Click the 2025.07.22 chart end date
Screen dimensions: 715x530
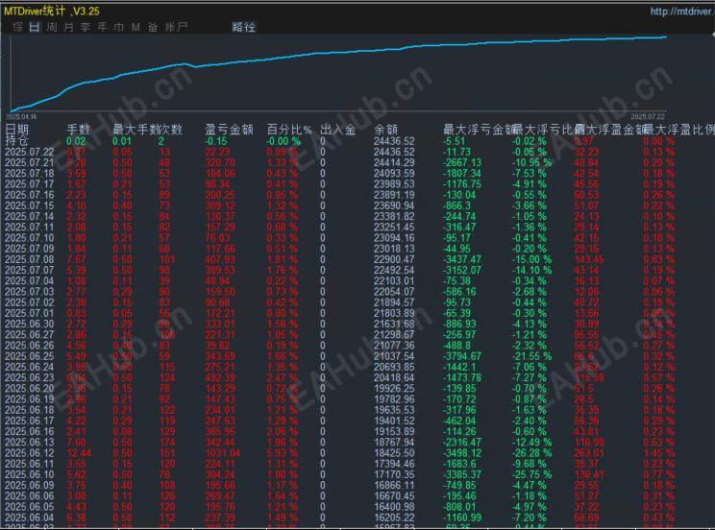pyautogui.click(x=648, y=117)
